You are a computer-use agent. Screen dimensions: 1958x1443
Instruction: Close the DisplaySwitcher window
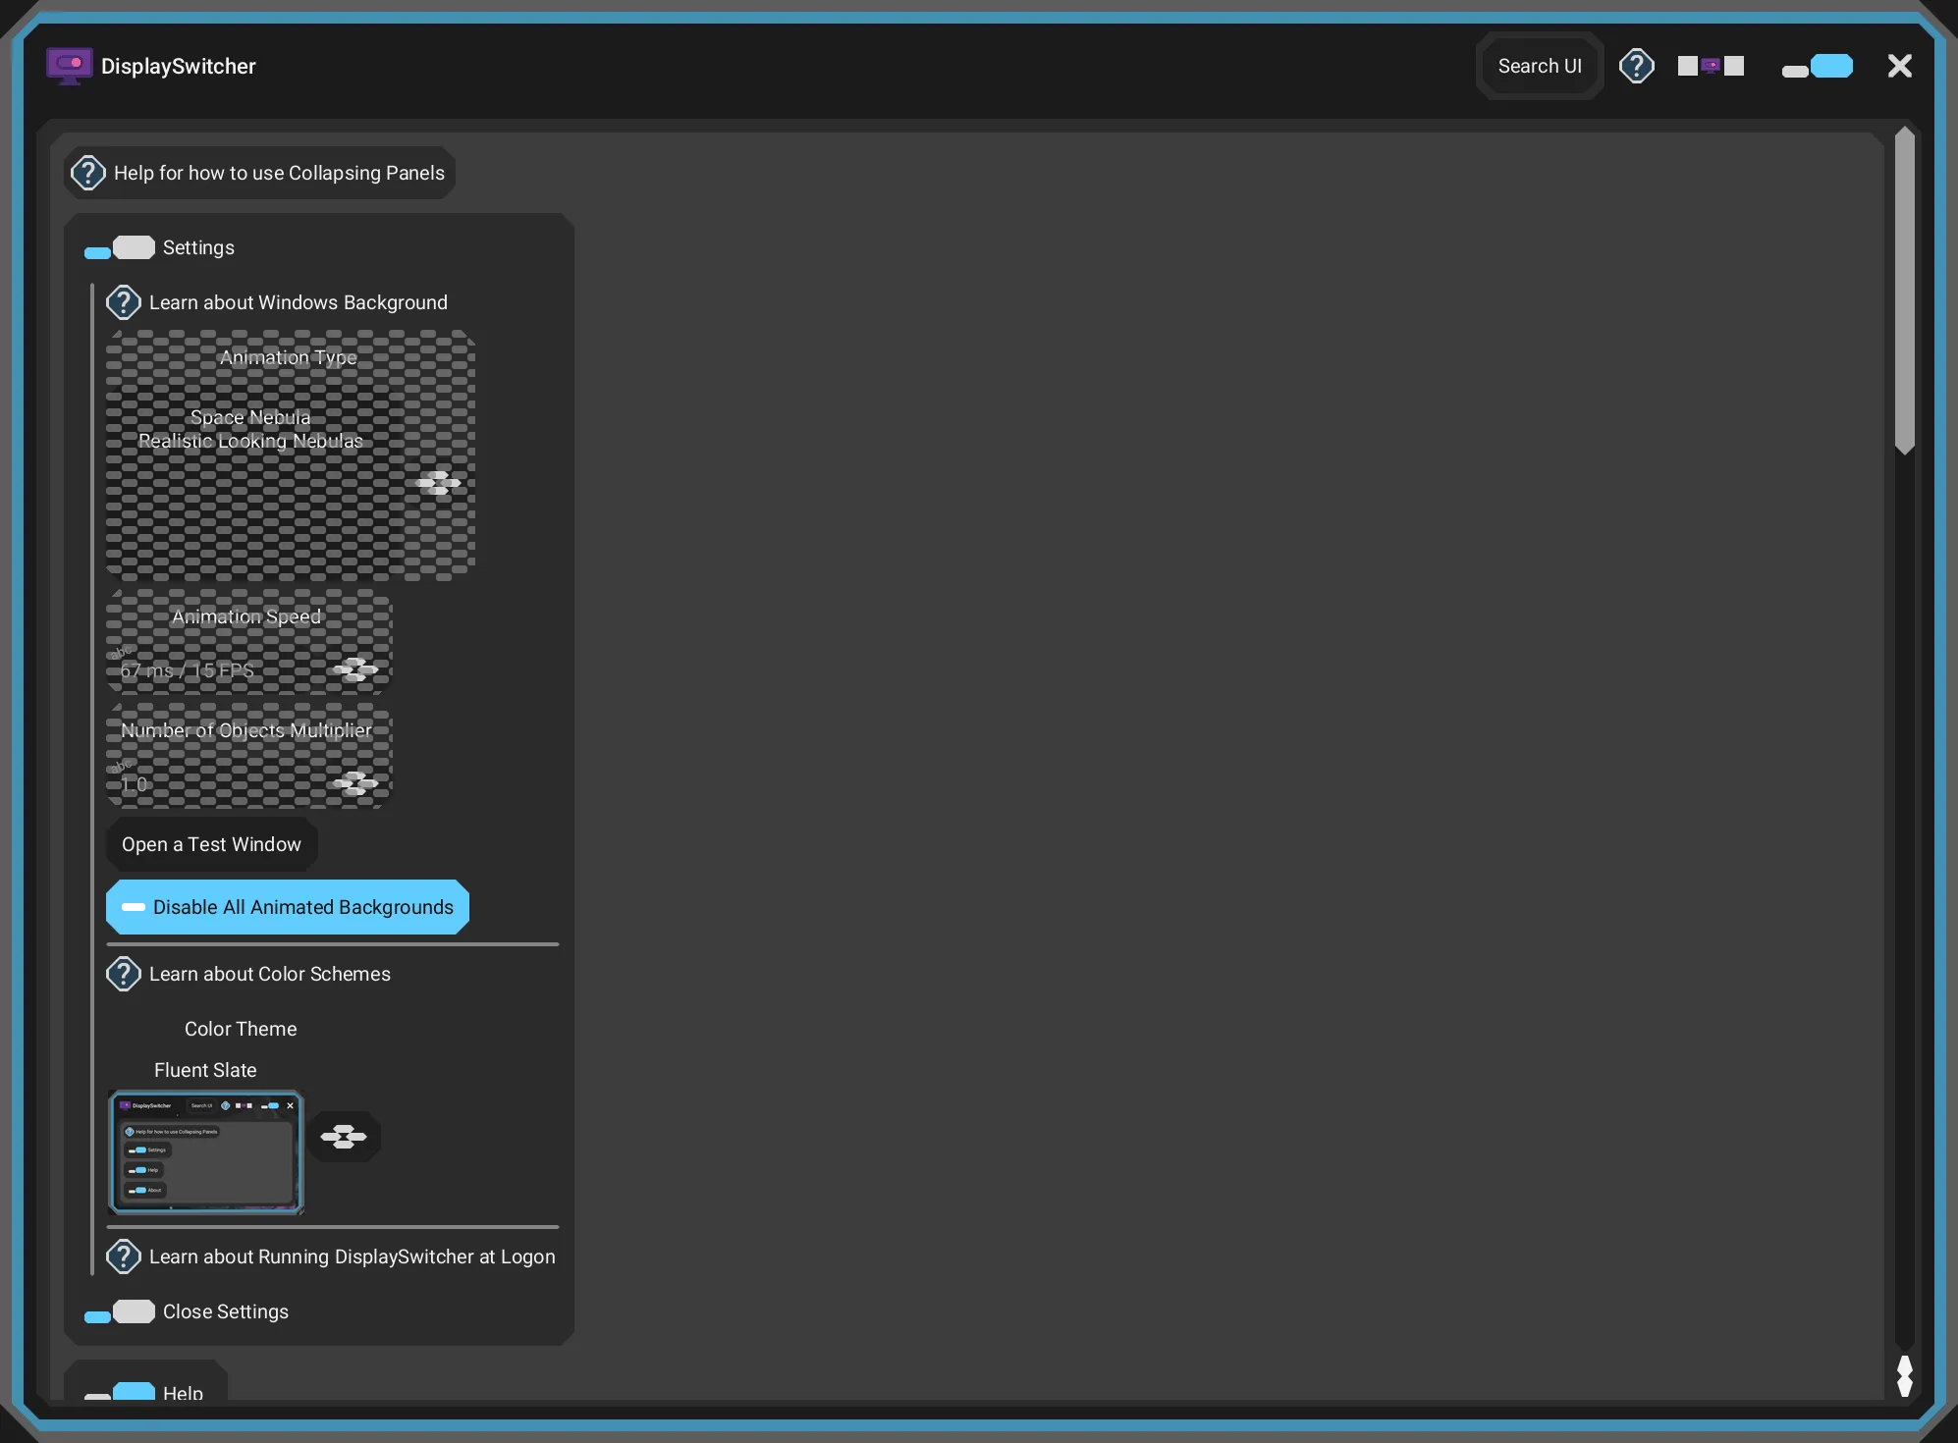[x=1899, y=66]
